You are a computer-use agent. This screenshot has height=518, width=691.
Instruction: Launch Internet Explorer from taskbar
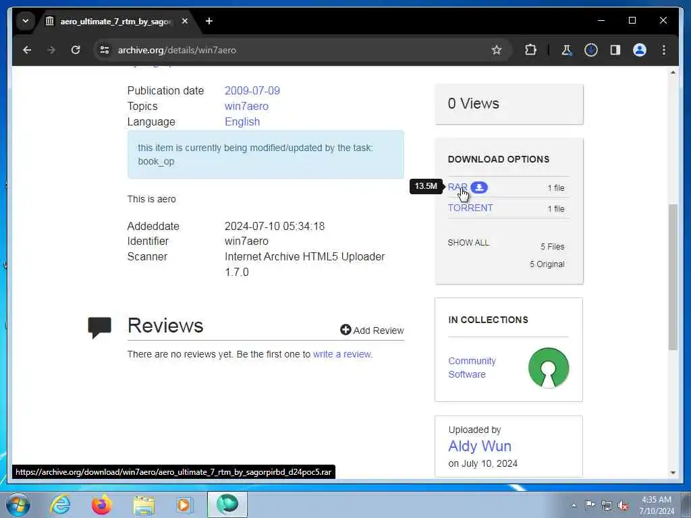point(60,505)
